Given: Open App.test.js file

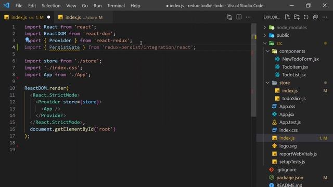Looking at the screenshot, I should point(290,123).
